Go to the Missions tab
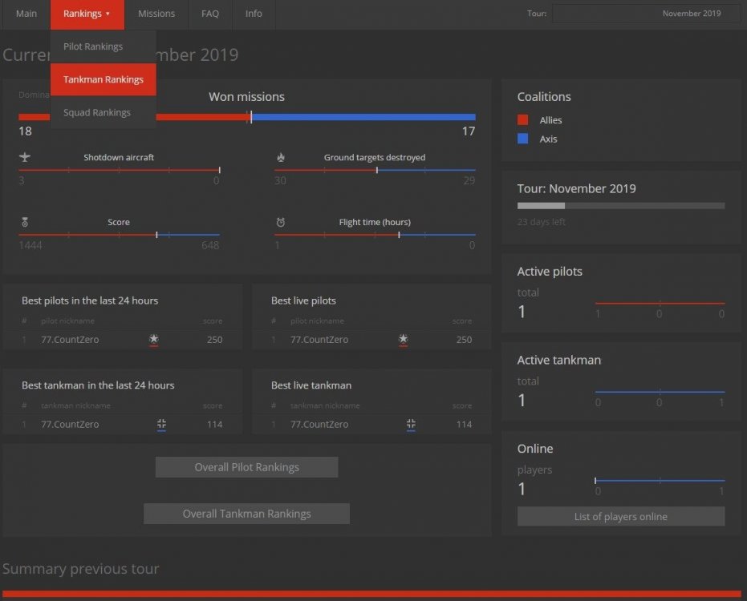Image resolution: width=747 pixels, height=601 pixels. 156,14
